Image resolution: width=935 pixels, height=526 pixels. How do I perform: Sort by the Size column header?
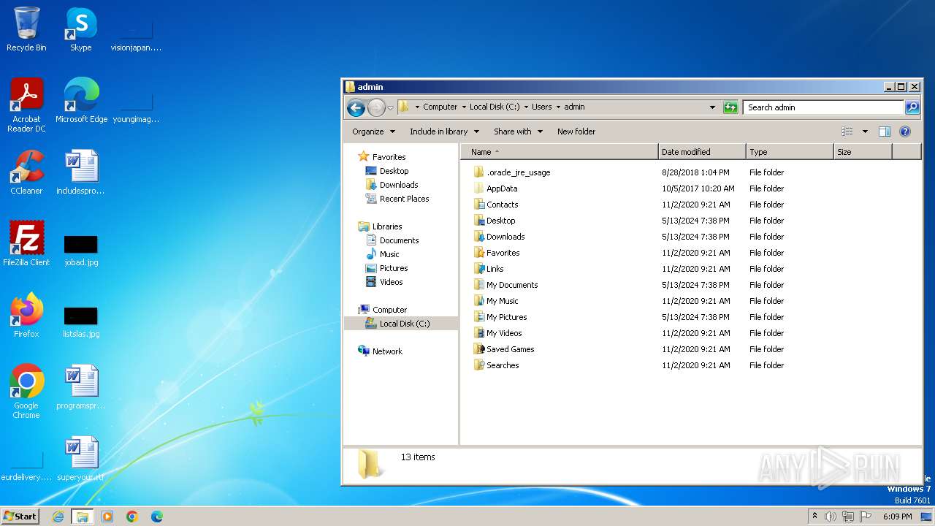(x=863, y=152)
